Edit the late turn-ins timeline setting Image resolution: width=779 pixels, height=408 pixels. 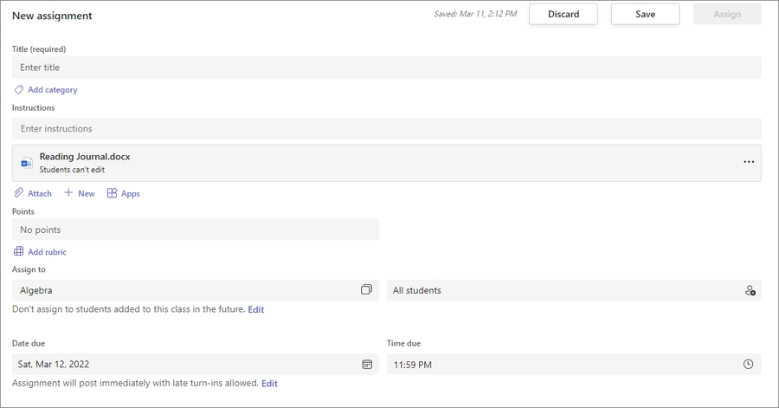tap(270, 383)
